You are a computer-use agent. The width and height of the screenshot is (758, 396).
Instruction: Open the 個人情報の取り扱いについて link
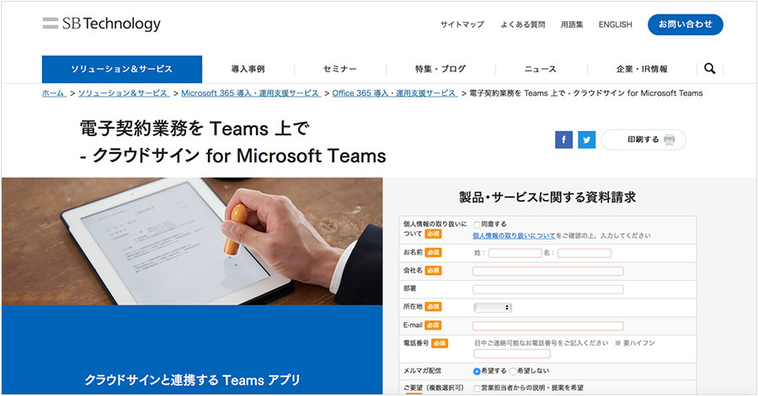pyautogui.click(x=514, y=236)
